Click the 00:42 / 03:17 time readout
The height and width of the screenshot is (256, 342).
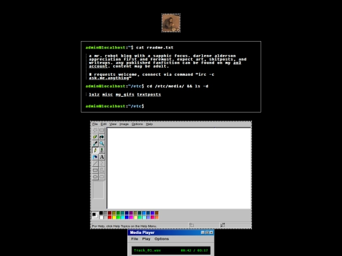click(x=194, y=250)
